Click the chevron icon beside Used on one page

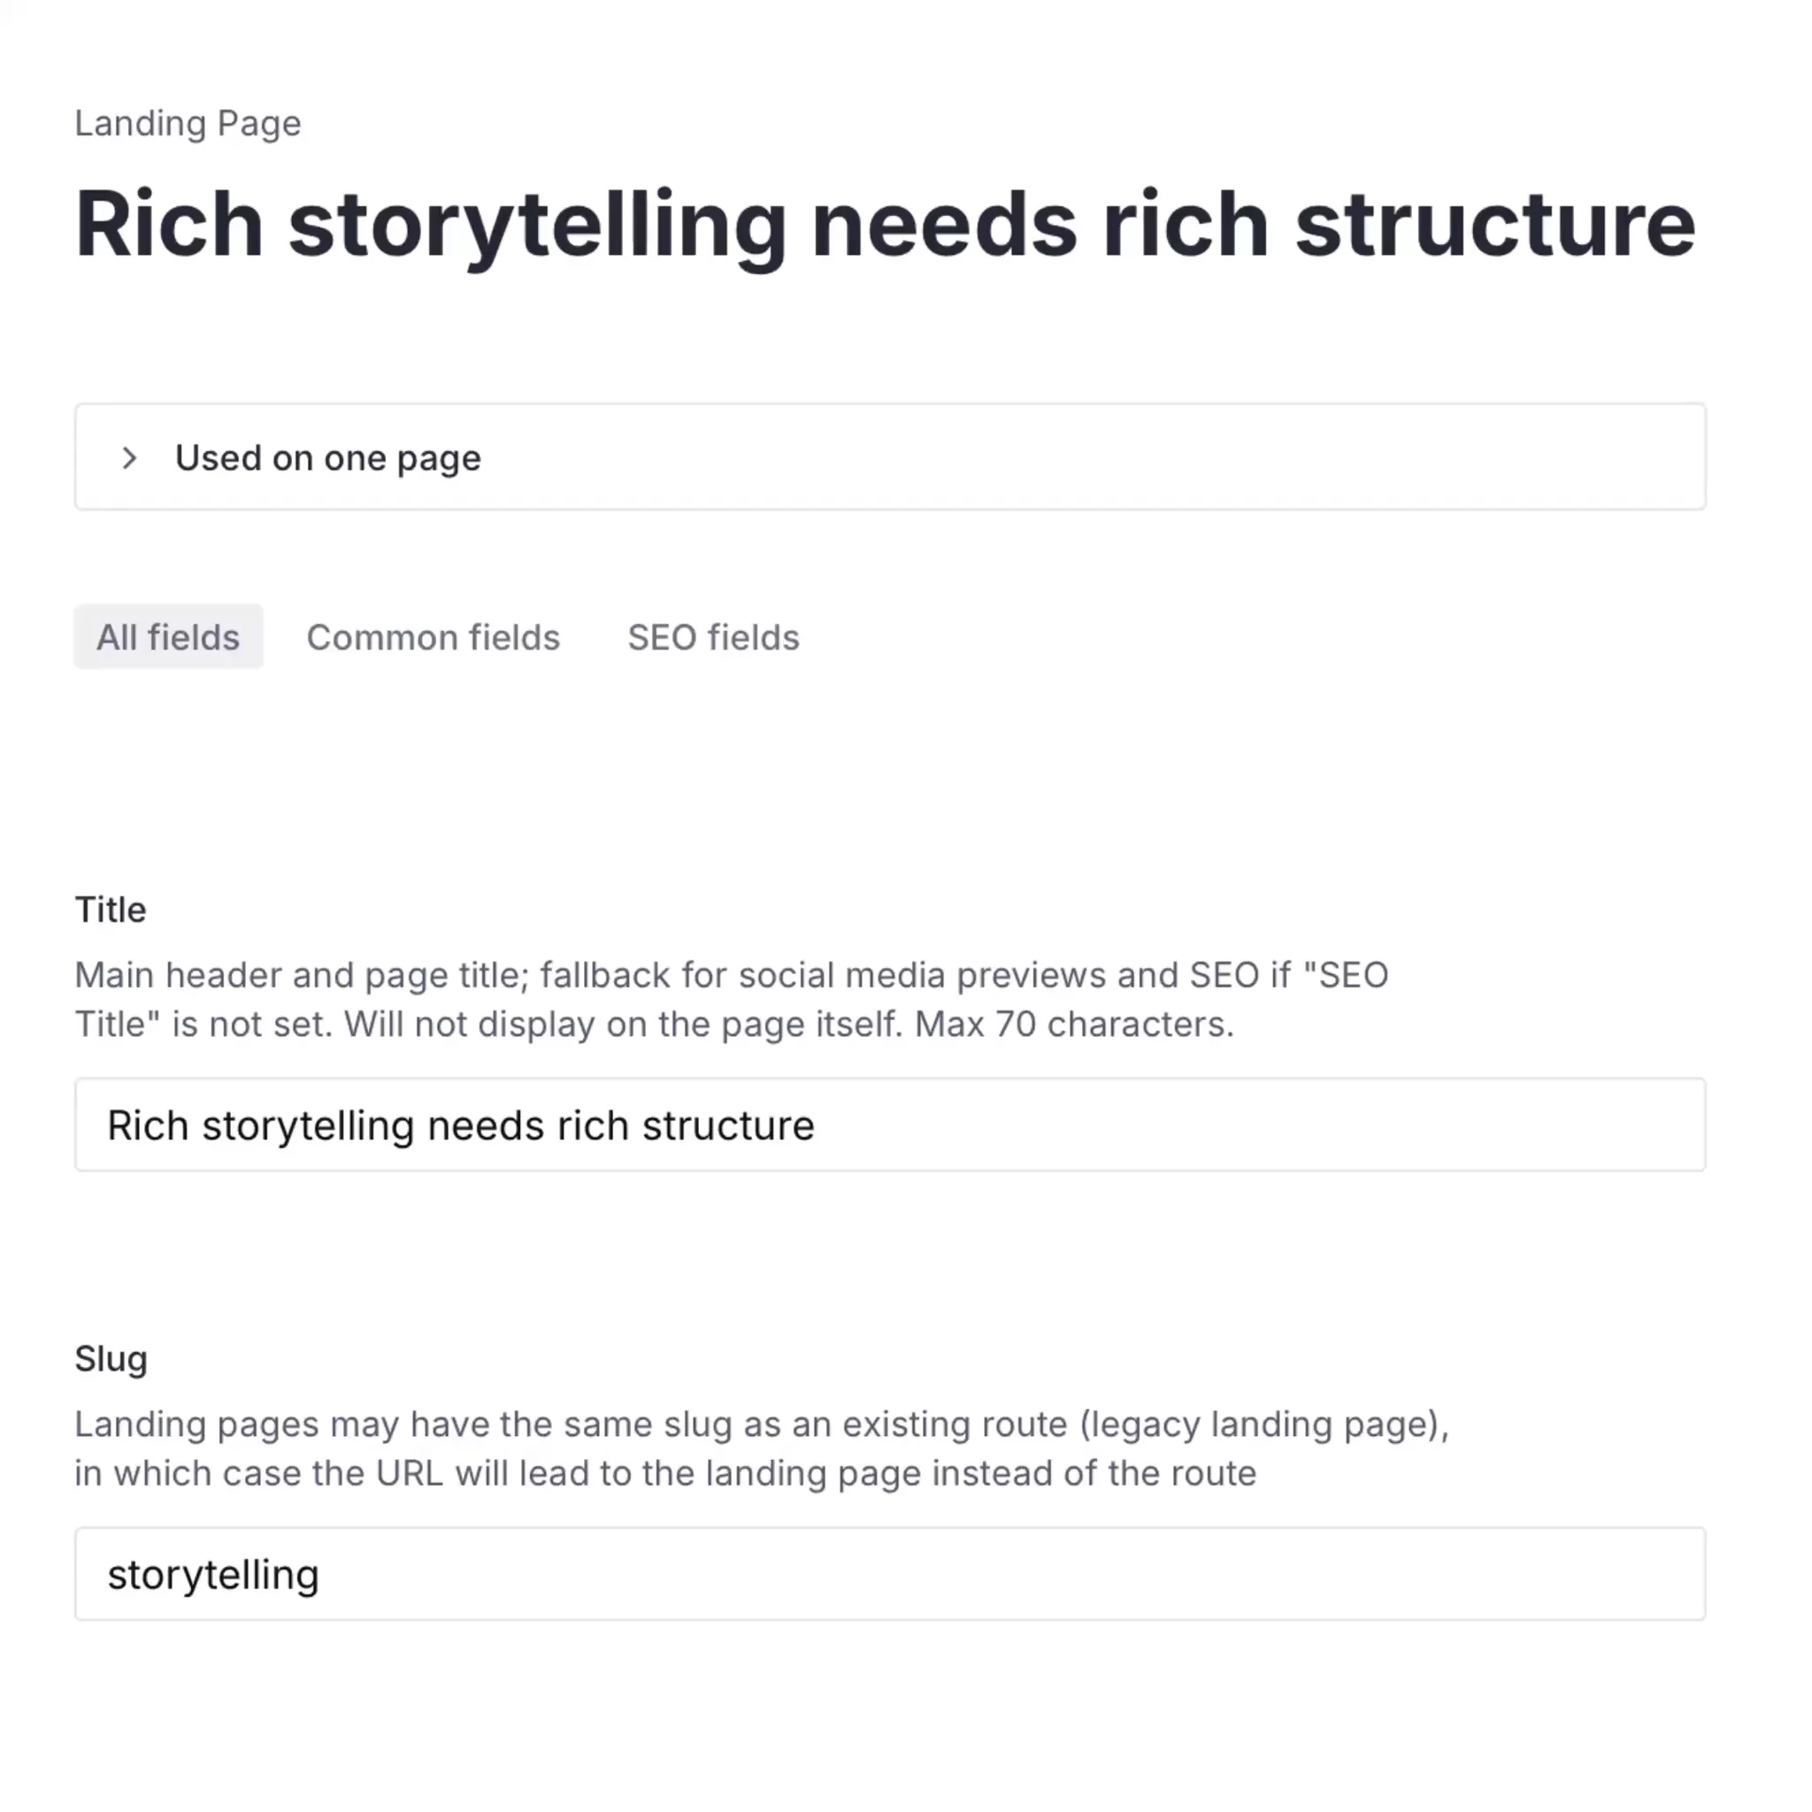(x=129, y=457)
